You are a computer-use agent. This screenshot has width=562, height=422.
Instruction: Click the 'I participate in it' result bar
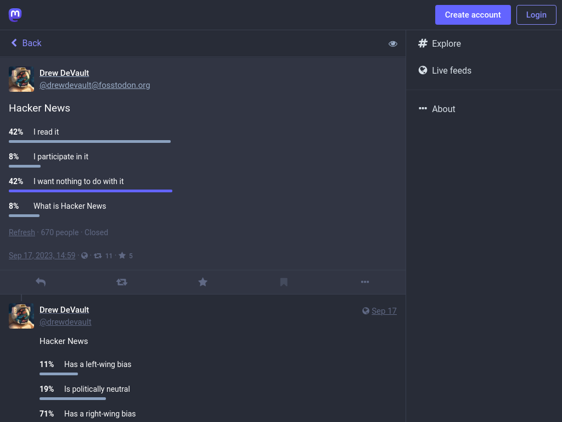pyautogui.click(x=24, y=166)
